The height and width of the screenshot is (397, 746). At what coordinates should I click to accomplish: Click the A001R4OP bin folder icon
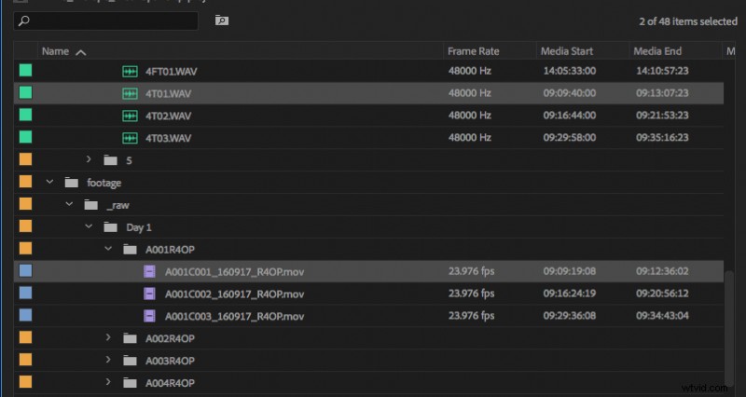[130, 249]
